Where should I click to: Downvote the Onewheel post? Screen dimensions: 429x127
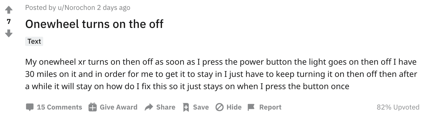click(x=9, y=33)
